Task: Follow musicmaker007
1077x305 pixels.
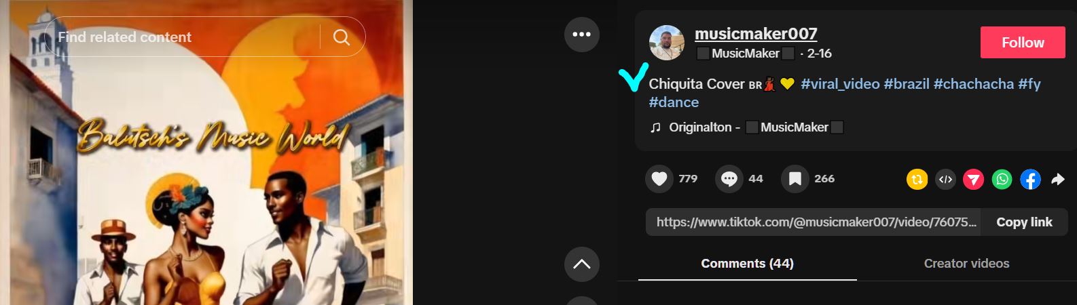Action: click(x=1023, y=43)
